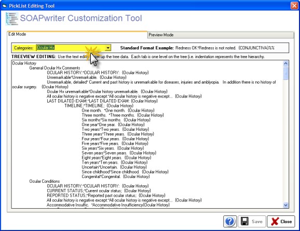
Task: Click the 'Congenital*Congenital.' line
Action: tap(116, 176)
